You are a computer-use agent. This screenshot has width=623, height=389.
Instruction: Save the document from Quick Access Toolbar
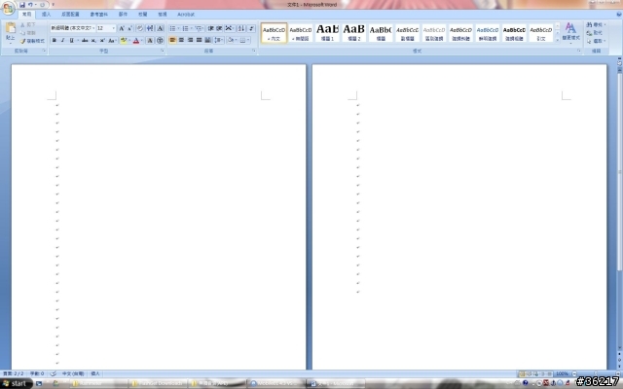pyautogui.click(x=22, y=5)
